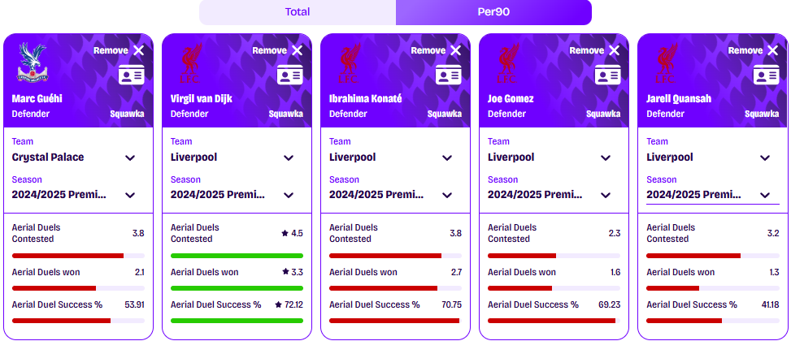Image resolution: width=791 pixels, height=341 pixels.
Task: Click Liverpool crest on Joe Gomez's card
Action: [509, 63]
